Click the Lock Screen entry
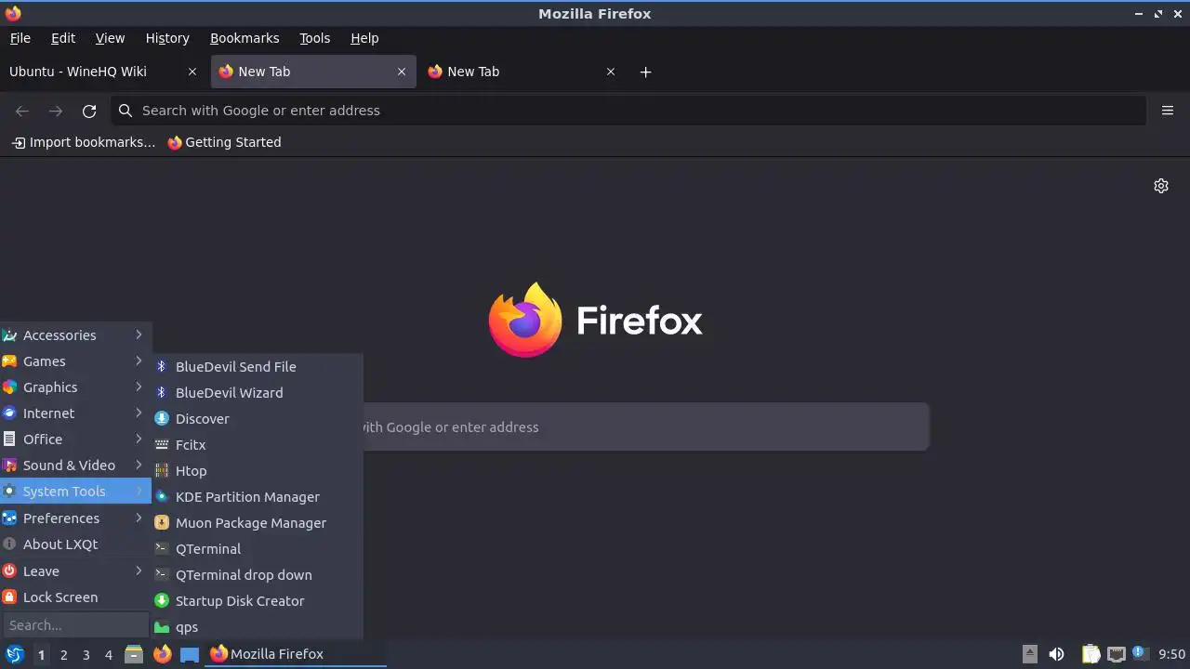Screen dimensions: 1190x669 coord(75,597)
